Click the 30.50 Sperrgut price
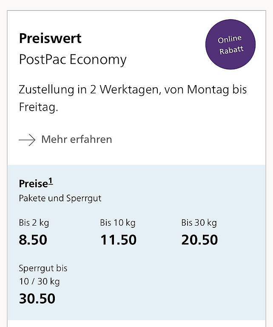The image size is (273, 327). pyautogui.click(x=37, y=298)
